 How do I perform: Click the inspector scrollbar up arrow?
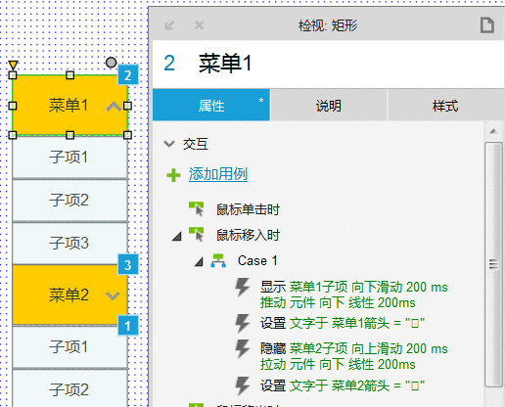(x=493, y=131)
